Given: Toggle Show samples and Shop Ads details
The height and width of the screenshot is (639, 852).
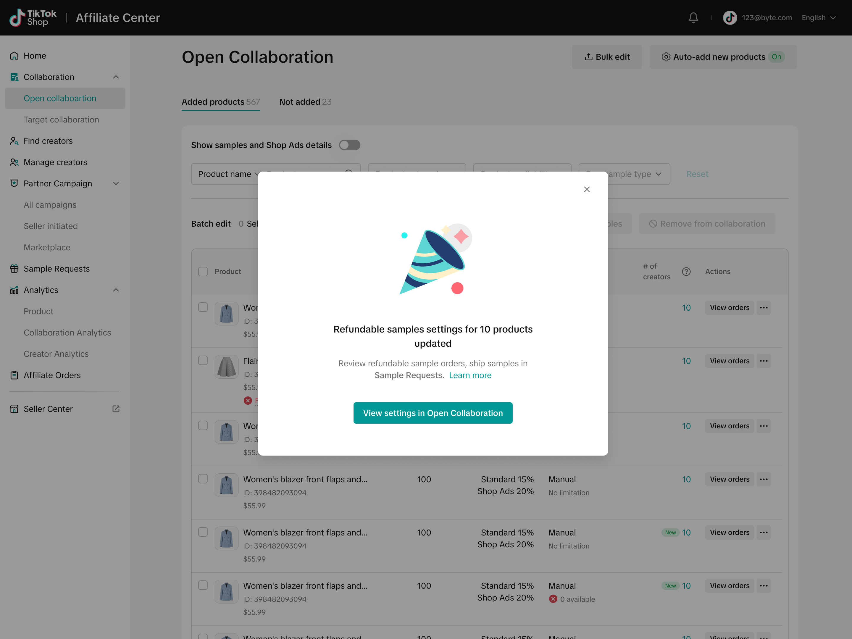Looking at the screenshot, I should point(349,145).
